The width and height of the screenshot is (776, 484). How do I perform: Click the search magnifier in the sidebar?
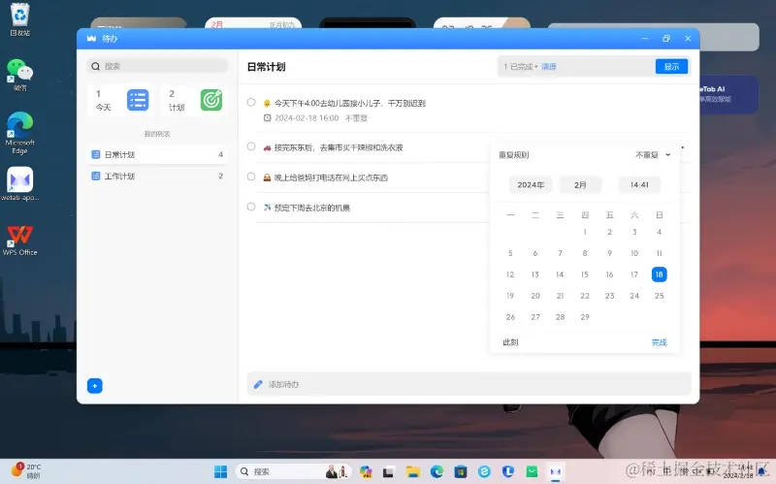tap(95, 66)
